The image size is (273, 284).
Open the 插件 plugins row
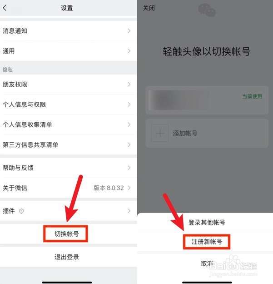coord(68,211)
